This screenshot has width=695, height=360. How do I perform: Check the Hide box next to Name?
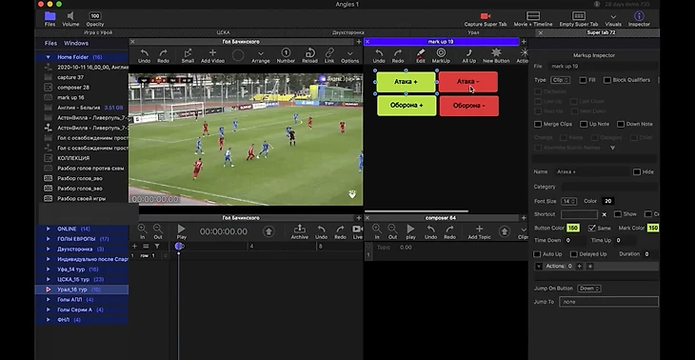click(637, 172)
